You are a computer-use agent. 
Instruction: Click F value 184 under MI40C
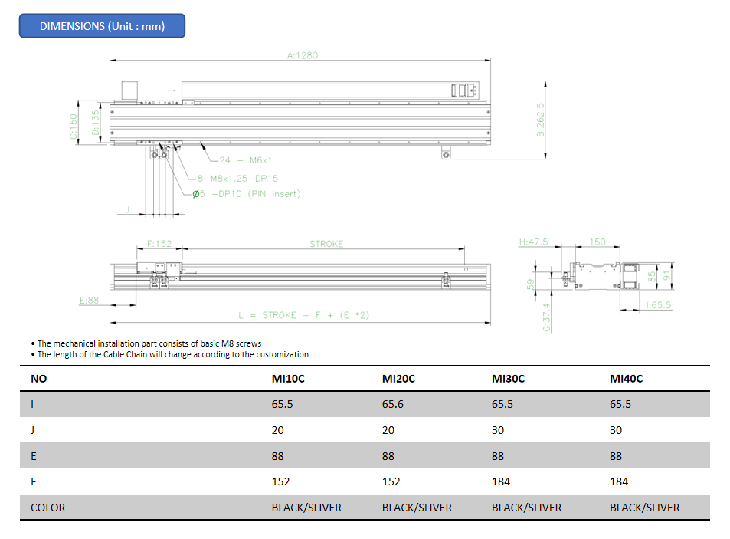pos(619,481)
